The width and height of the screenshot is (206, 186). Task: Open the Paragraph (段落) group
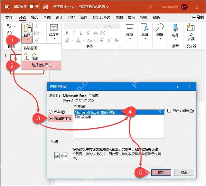point(130,32)
